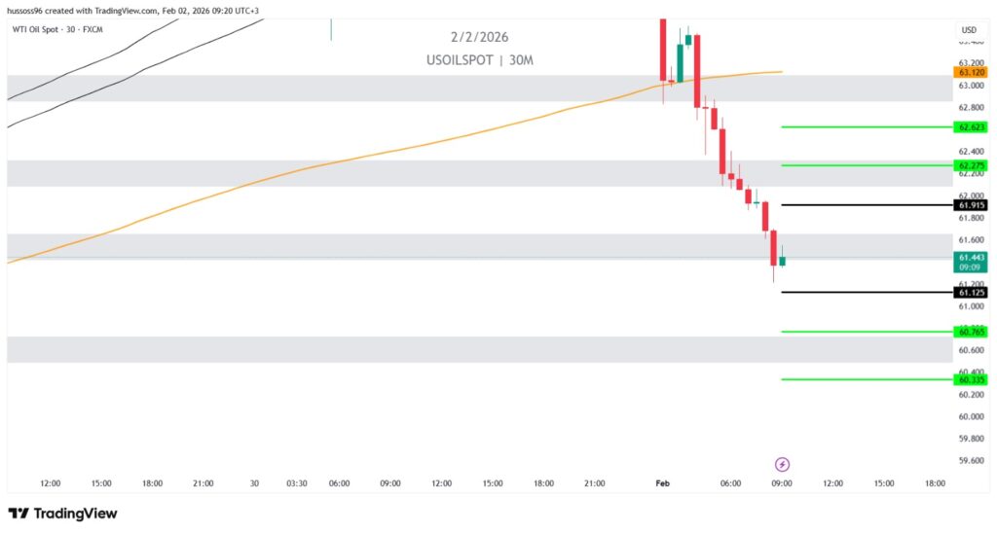Click the 09:00 time axis label

(781, 482)
